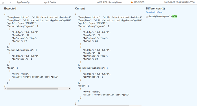Click "GroupName" line in Expected pane
The height and width of the screenshot is (106, 197).
coord(38,20)
